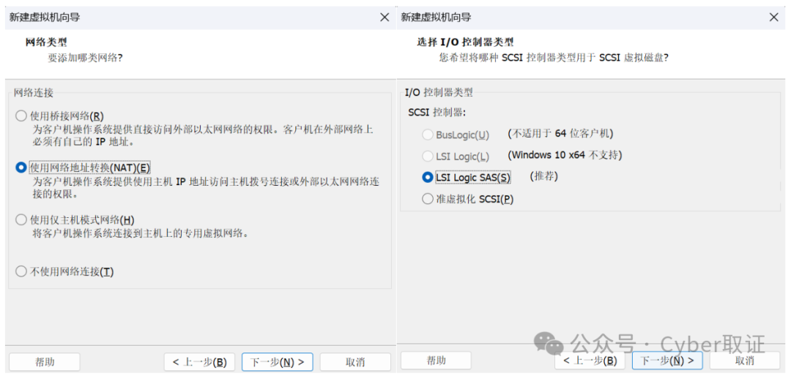791x376 pixels.
Task: Click the network type wizard title bar
Action: 183,18
